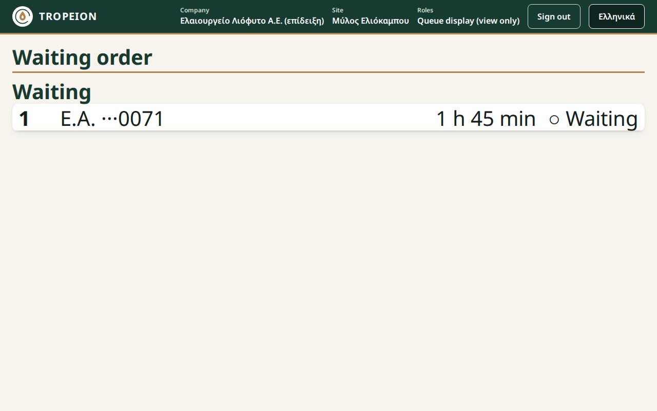Click the Waiting section heading
The image size is (657, 411).
pos(52,91)
